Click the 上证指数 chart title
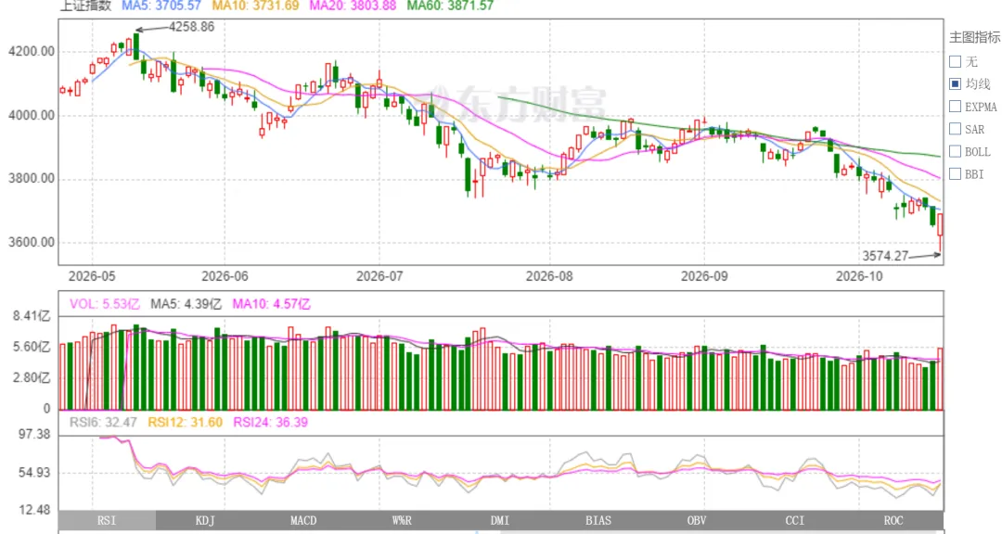The width and height of the screenshot is (1002, 534). coord(85,6)
